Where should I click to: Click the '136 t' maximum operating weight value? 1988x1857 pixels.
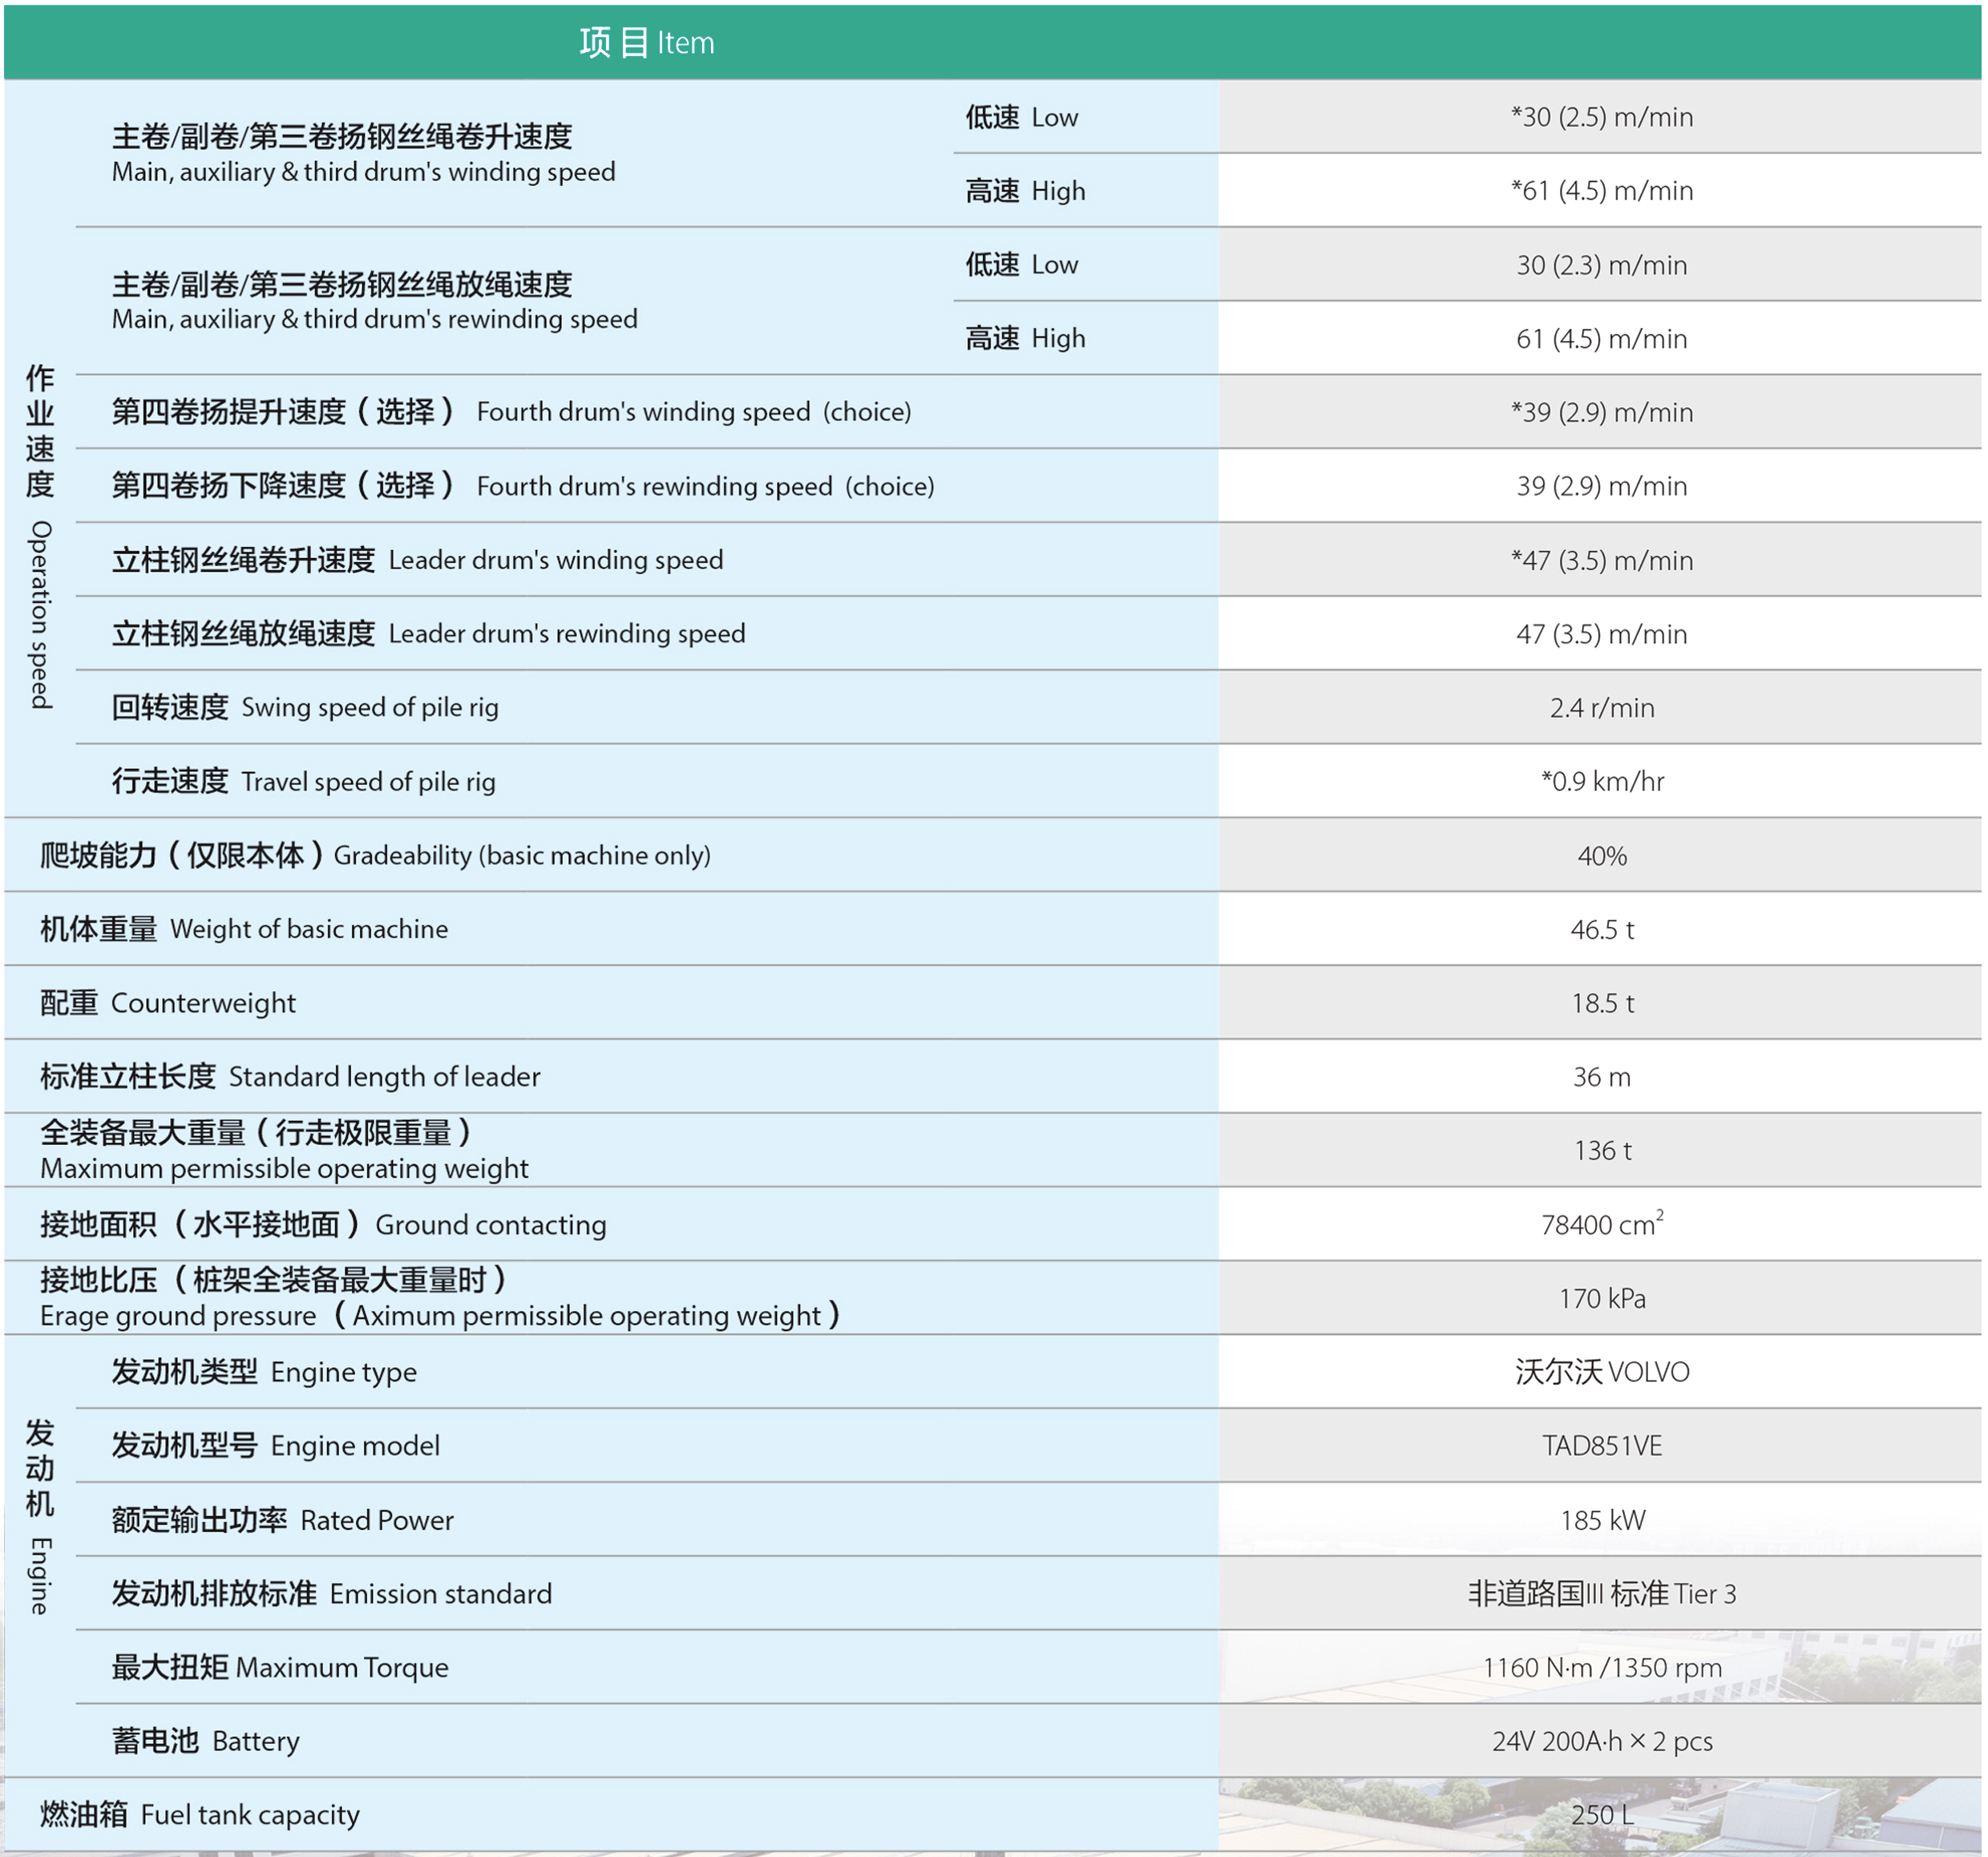pos(1601,1151)
